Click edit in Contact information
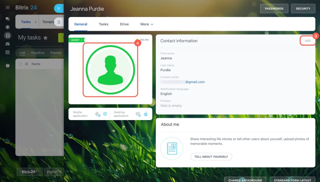This screenshot has width=320, height=182. (x=308, y=41)
